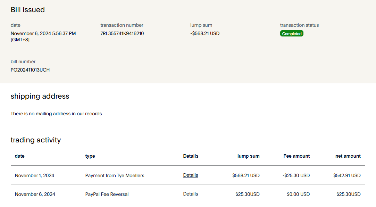Click transaction number 7RL355741K9416210

click(x=122, y=34)
